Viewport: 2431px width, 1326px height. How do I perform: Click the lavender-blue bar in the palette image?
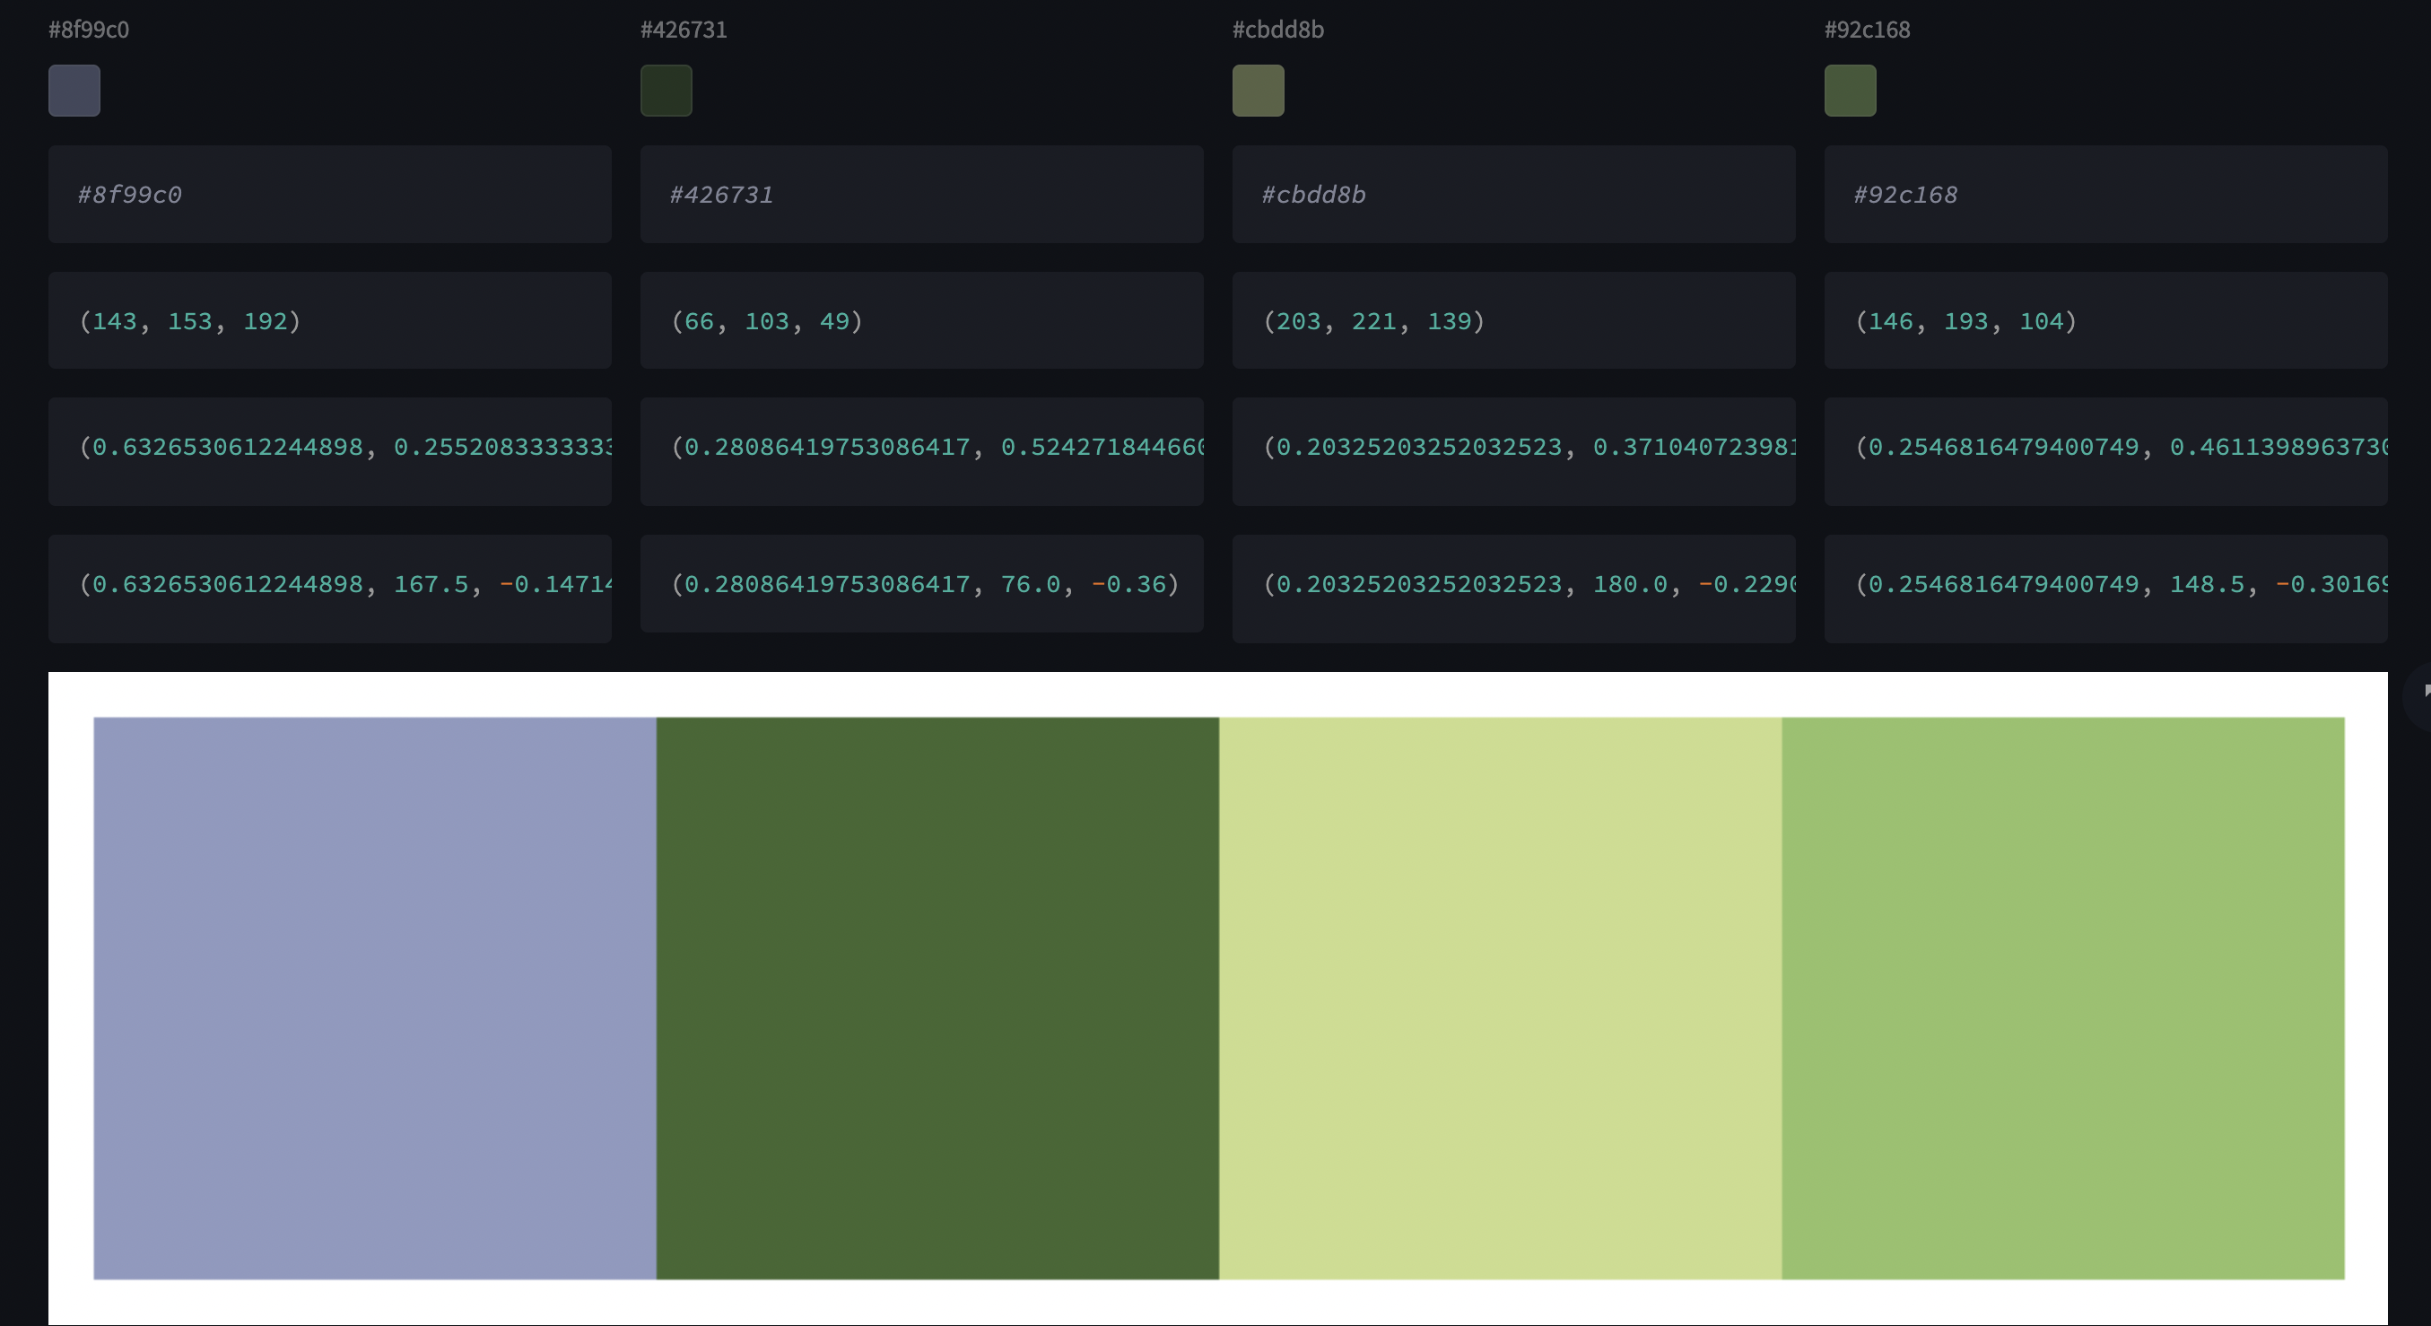click(x=375, y=998)
